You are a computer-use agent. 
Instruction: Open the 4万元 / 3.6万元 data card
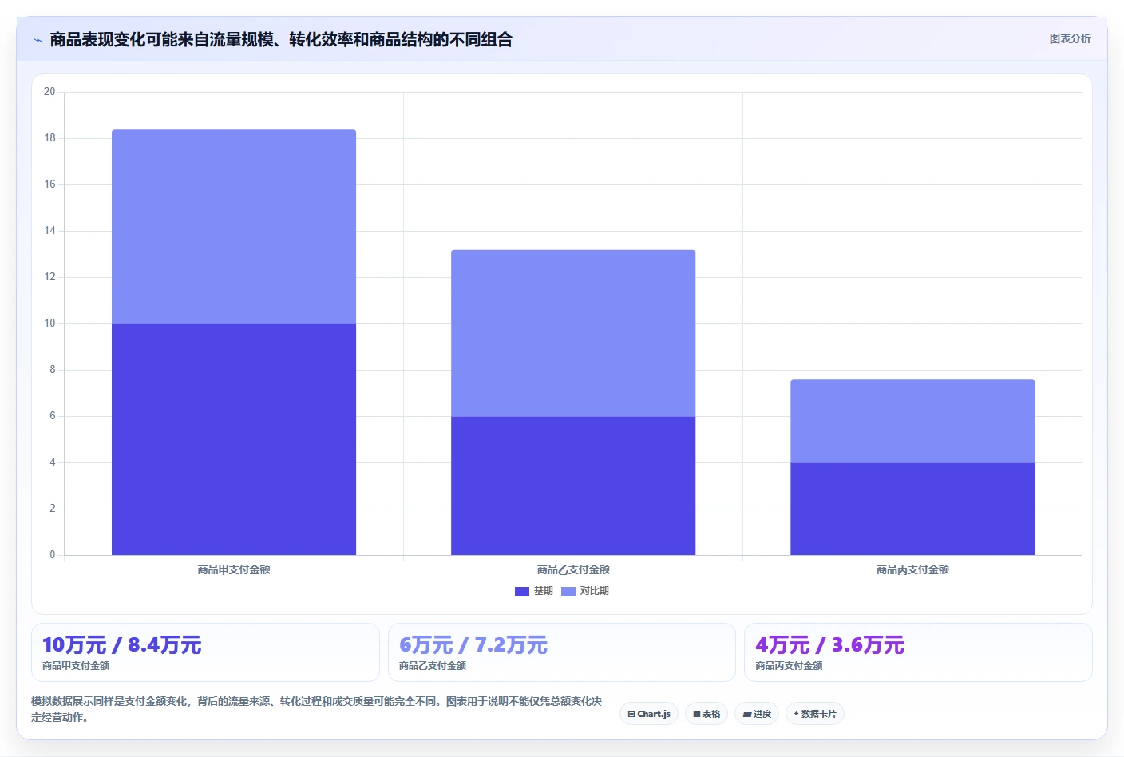tap(918, 652)
